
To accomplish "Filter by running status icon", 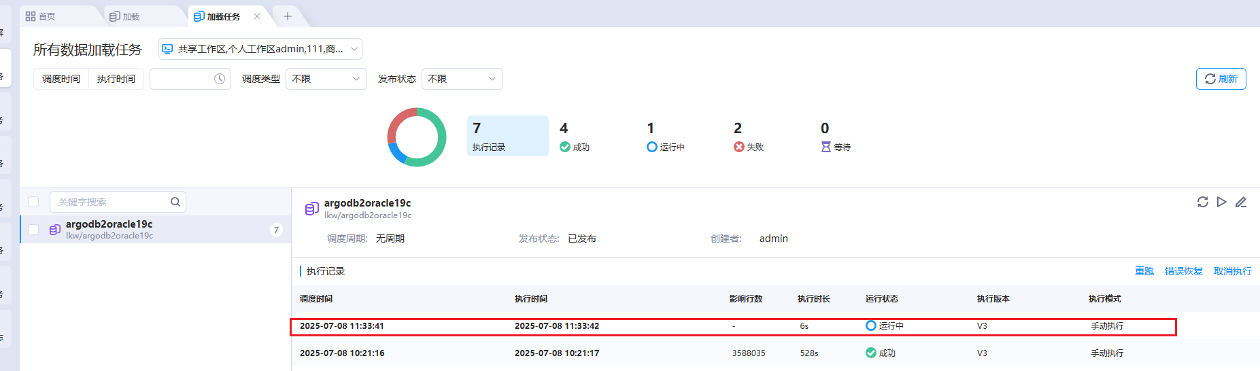I will [652, 147].
